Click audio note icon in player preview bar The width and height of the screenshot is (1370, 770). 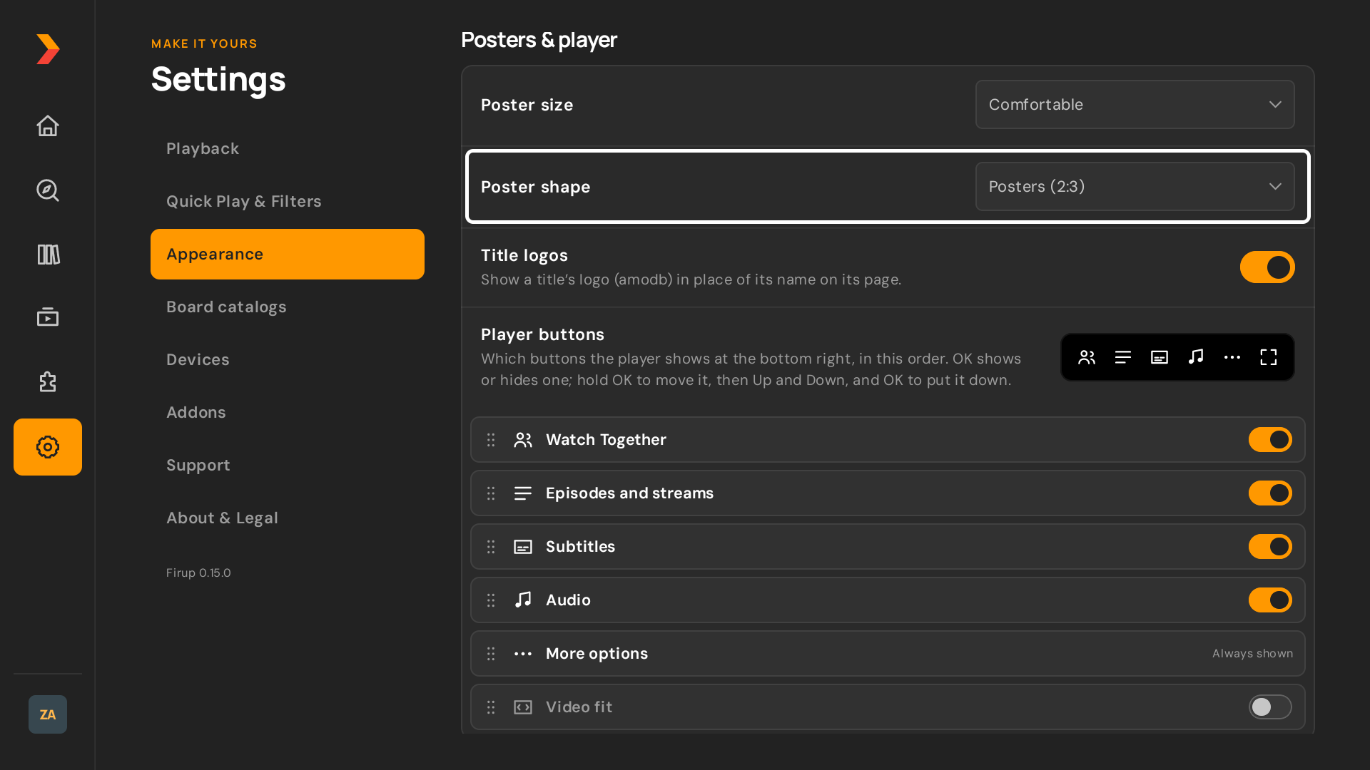click(x=1196, y=357)
